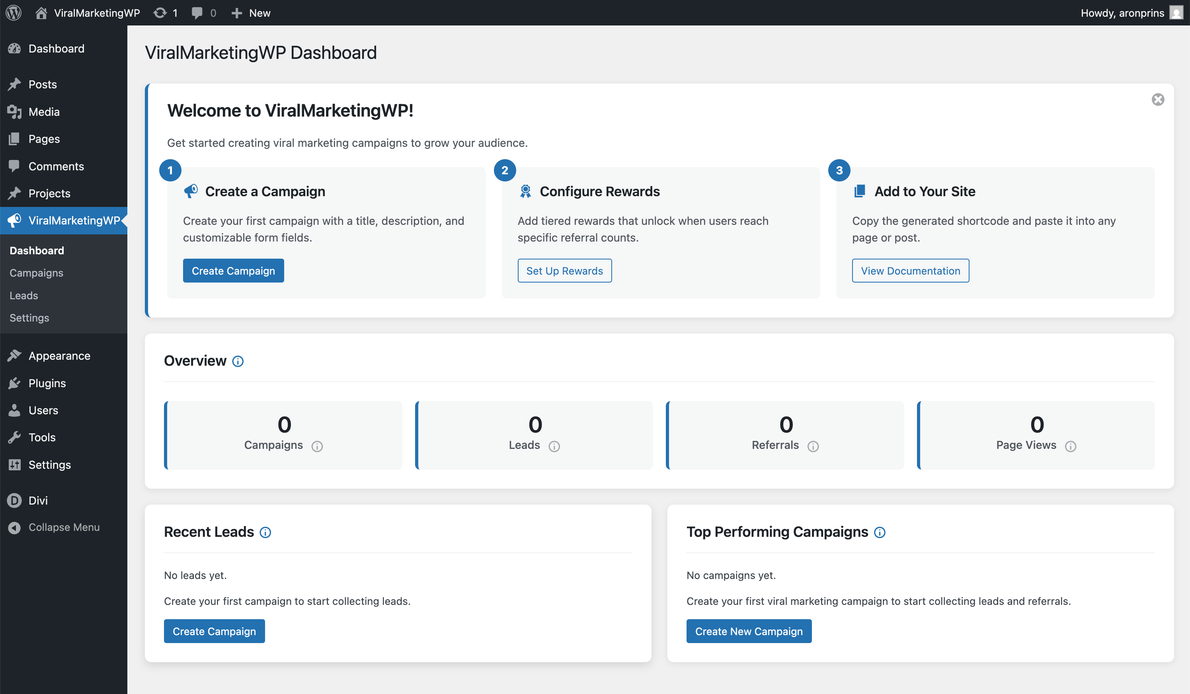Open the Divi menu in sidebar
The image size is (1190, 694).
(x=38, y=500)
